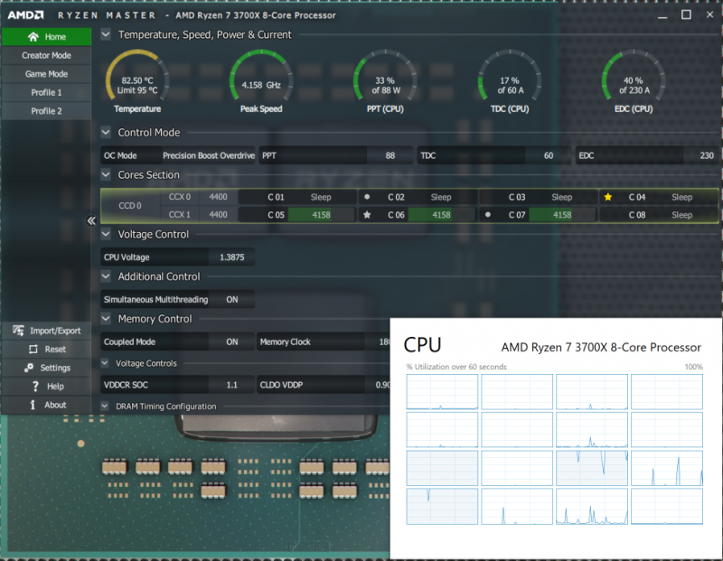This screenshot has width=723, height=561.
Task: Click gold star next to C 04
Action: 607,197
